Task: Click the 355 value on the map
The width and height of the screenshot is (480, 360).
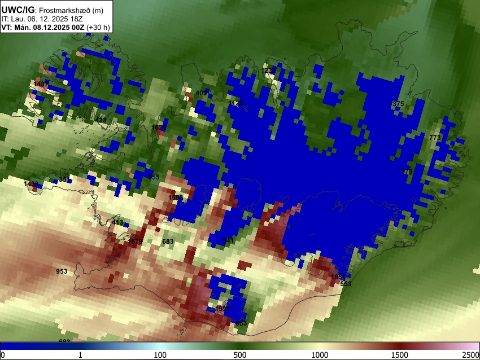Action: (154, 177)
